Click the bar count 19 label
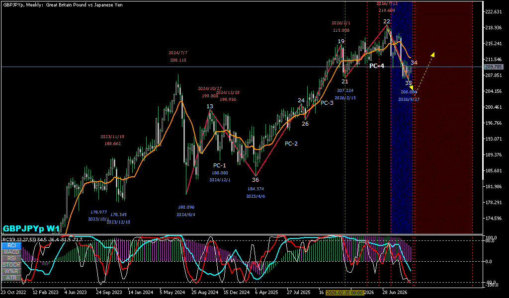Image resolution: width=509 pixels, height=298 pixels. (341, 41)
